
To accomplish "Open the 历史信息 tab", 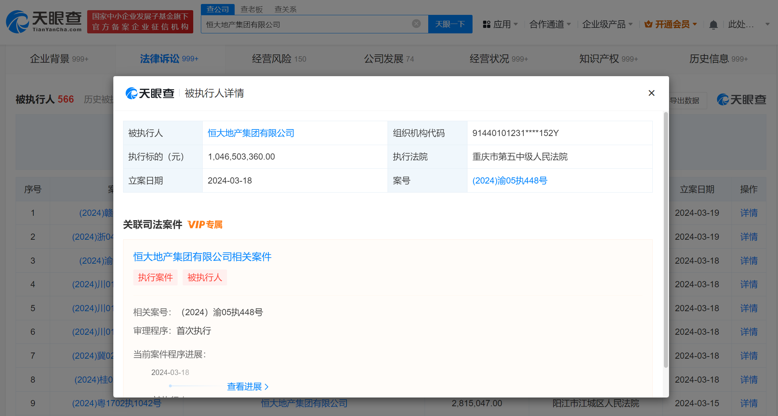I will [718, 59].
